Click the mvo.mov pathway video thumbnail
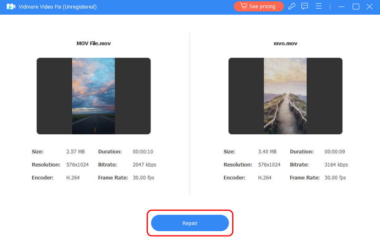 tap(285, 96)
